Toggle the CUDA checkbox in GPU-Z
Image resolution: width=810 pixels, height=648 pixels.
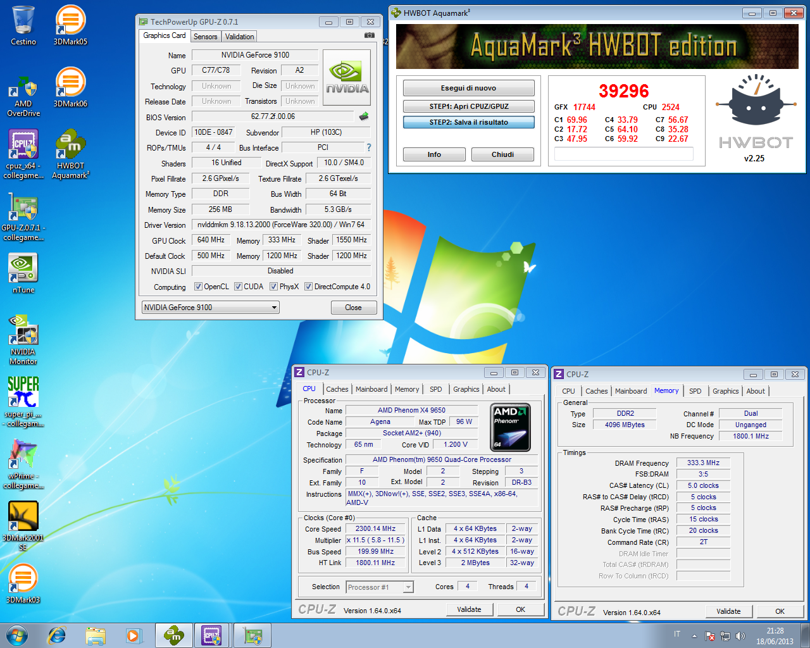click(238, 286)
